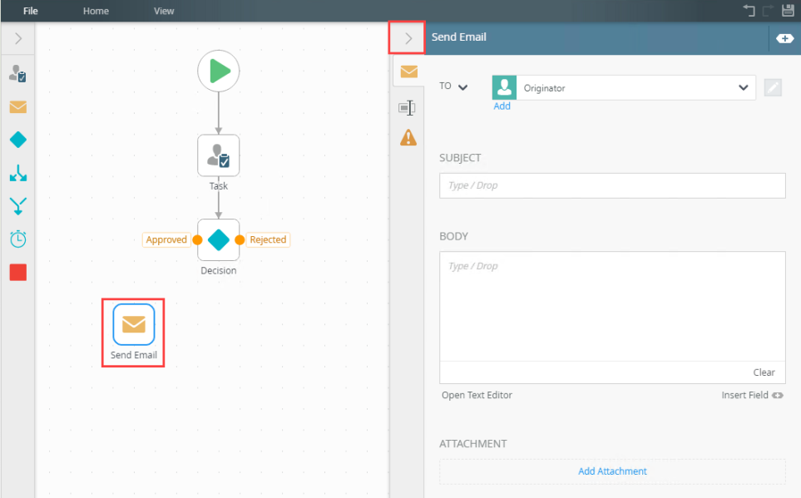Select the Split step tool in toolbox
Viewport: 801px width, 498px height.
coord(17,173)
